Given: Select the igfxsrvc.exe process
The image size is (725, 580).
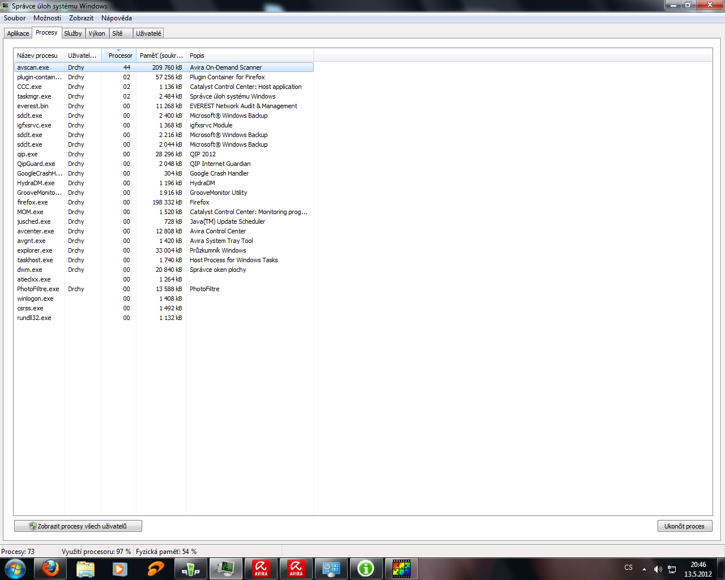Looking at the screenshot, I should pyautogui.click(x=164, y=125).
